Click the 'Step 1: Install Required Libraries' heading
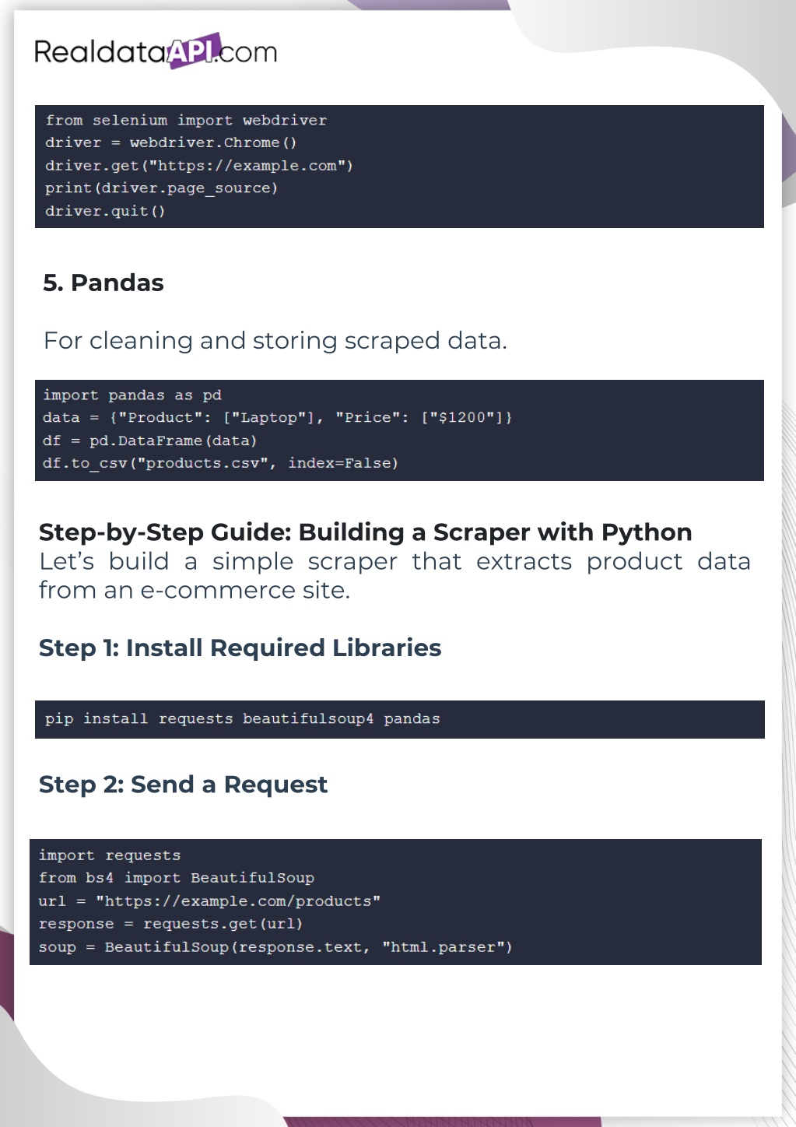The image size is (796, 1127). point(240,648)
